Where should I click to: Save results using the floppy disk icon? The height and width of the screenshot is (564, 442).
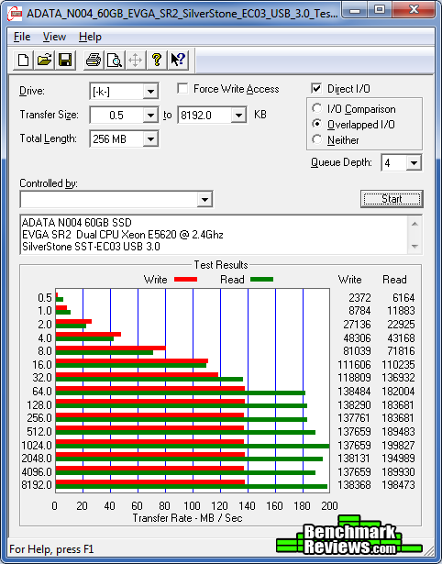[65, 60]
